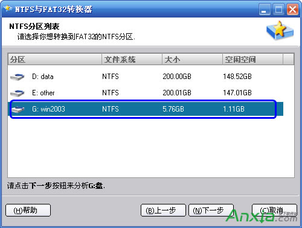
Task: Click the drive icon for G: win2003
Action: click(x=18, y=109)
